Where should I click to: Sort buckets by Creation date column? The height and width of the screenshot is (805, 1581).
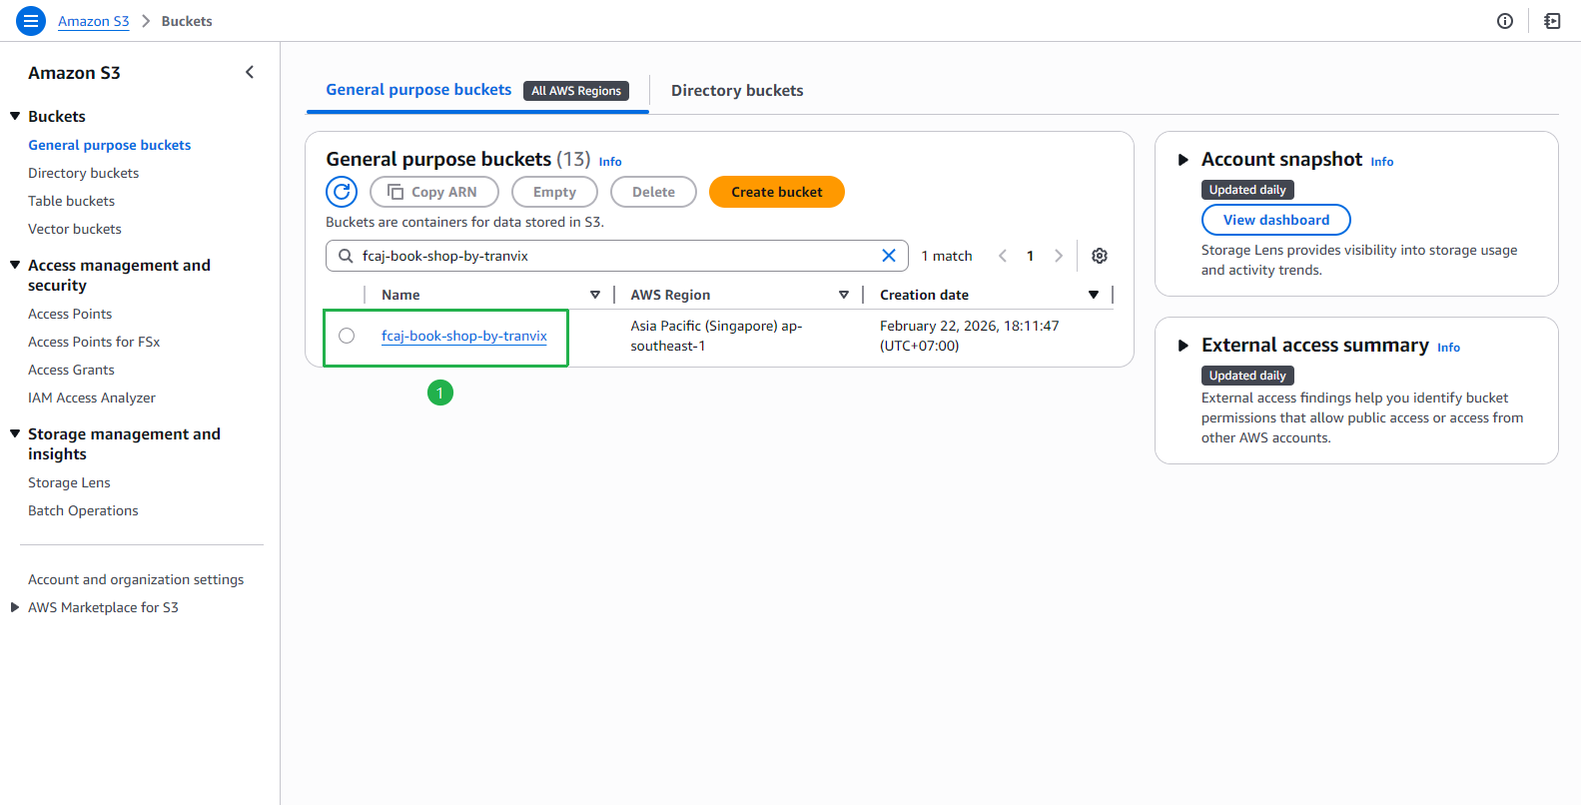pos(1094,295)
